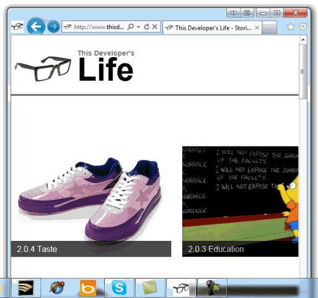Click the vertical scrollbar thumb
This screenshot has width=318, height=298.
click(x=303, y=71)
